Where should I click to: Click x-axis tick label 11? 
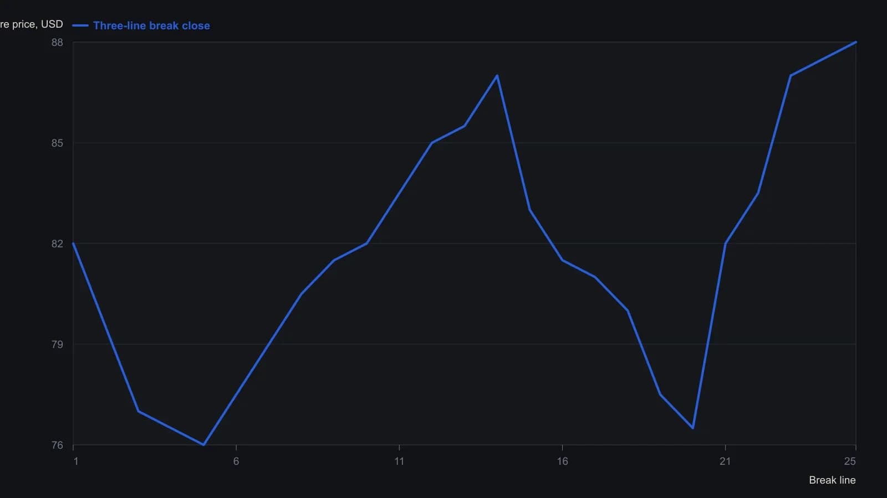(399, 461)
